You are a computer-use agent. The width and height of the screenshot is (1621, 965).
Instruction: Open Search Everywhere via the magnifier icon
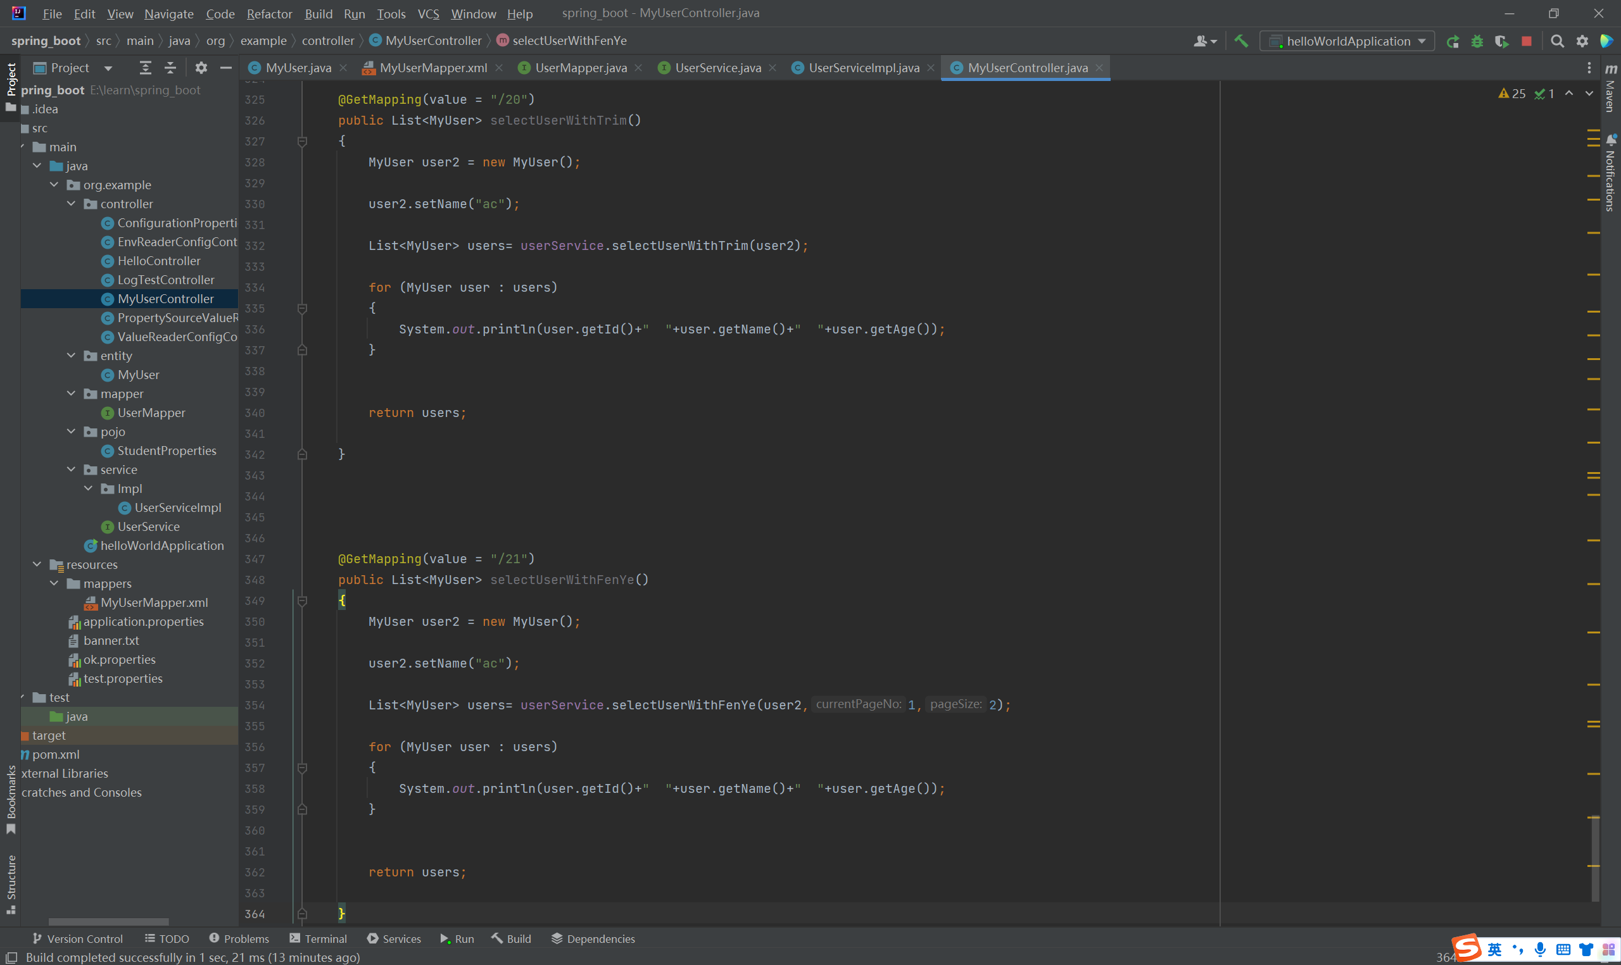1557,41
